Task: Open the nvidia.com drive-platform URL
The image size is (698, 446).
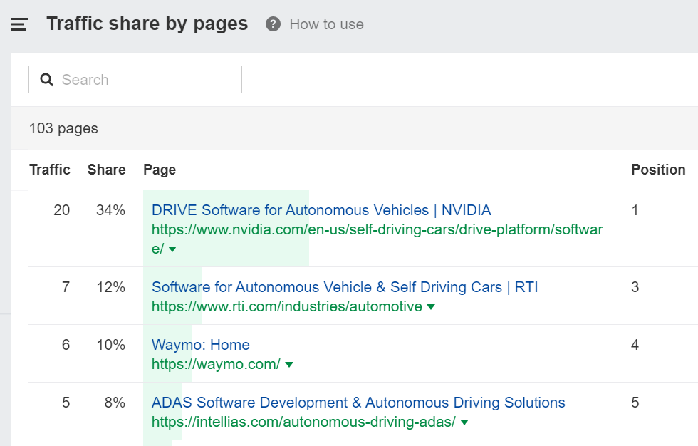Action: (377, 229)
